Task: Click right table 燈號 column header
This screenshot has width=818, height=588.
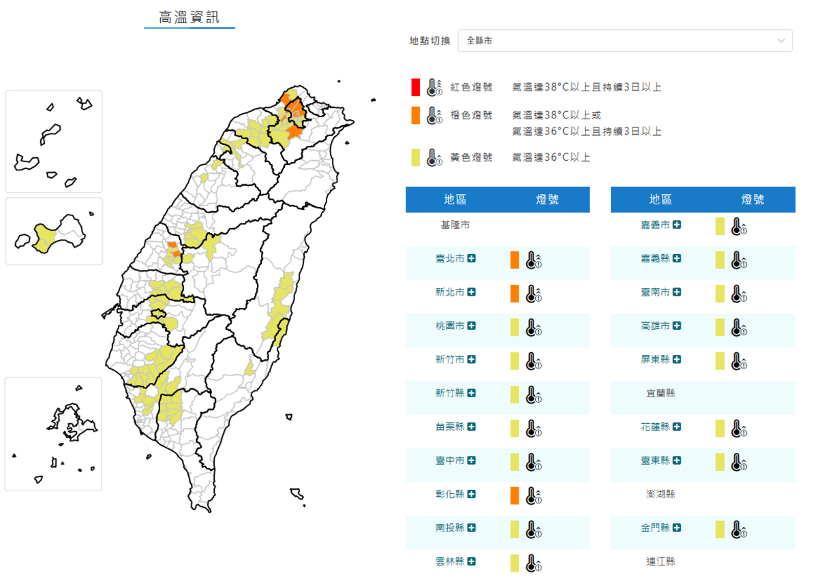Action: [x=753, y=200]
